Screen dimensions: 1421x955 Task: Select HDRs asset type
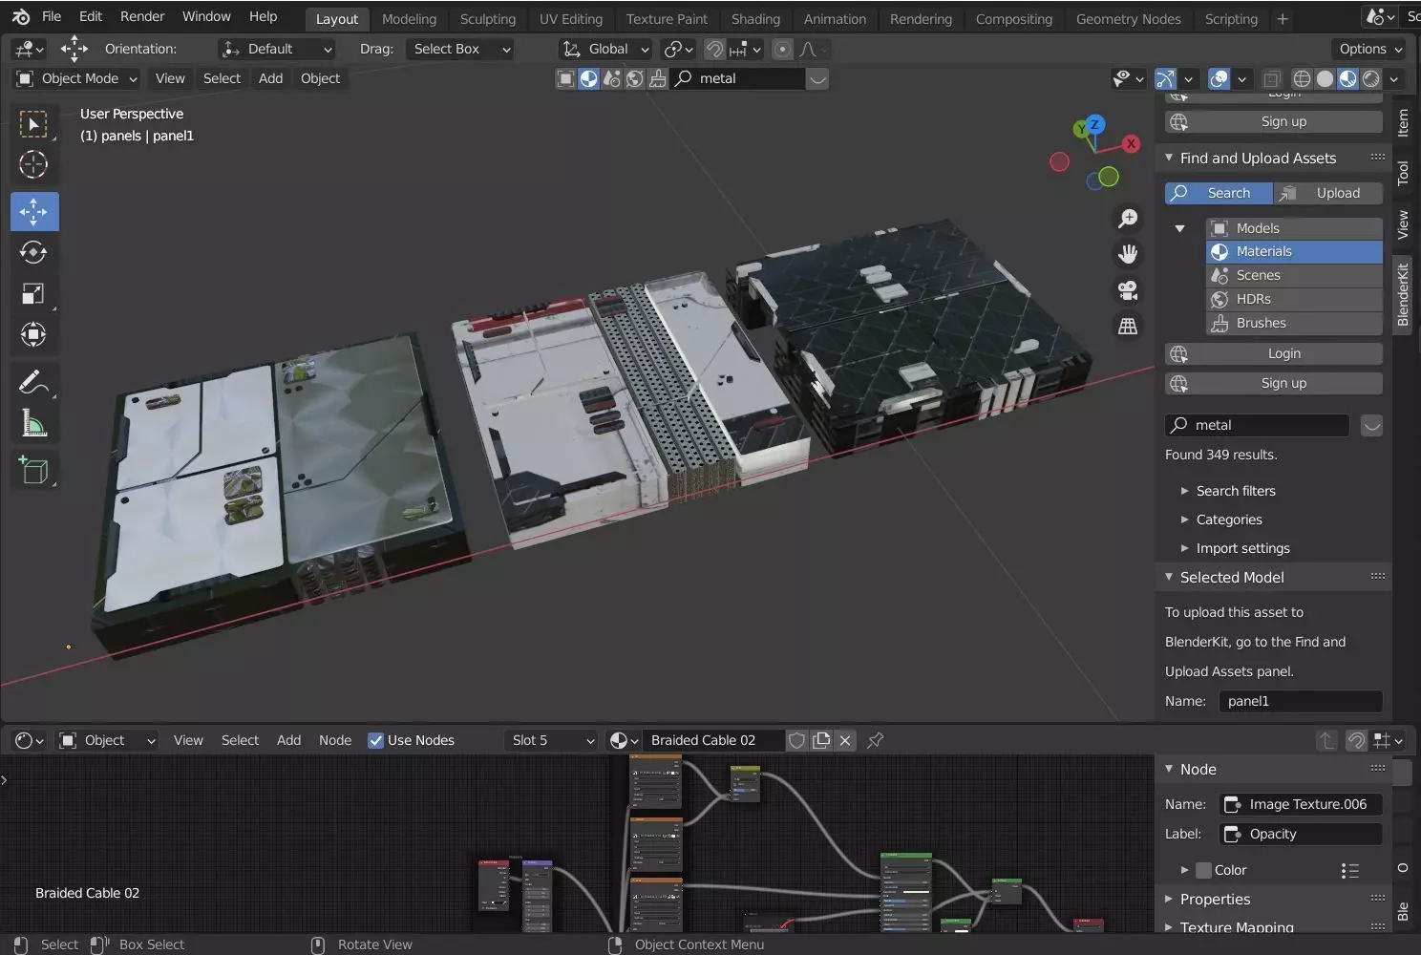point(1295,299)
